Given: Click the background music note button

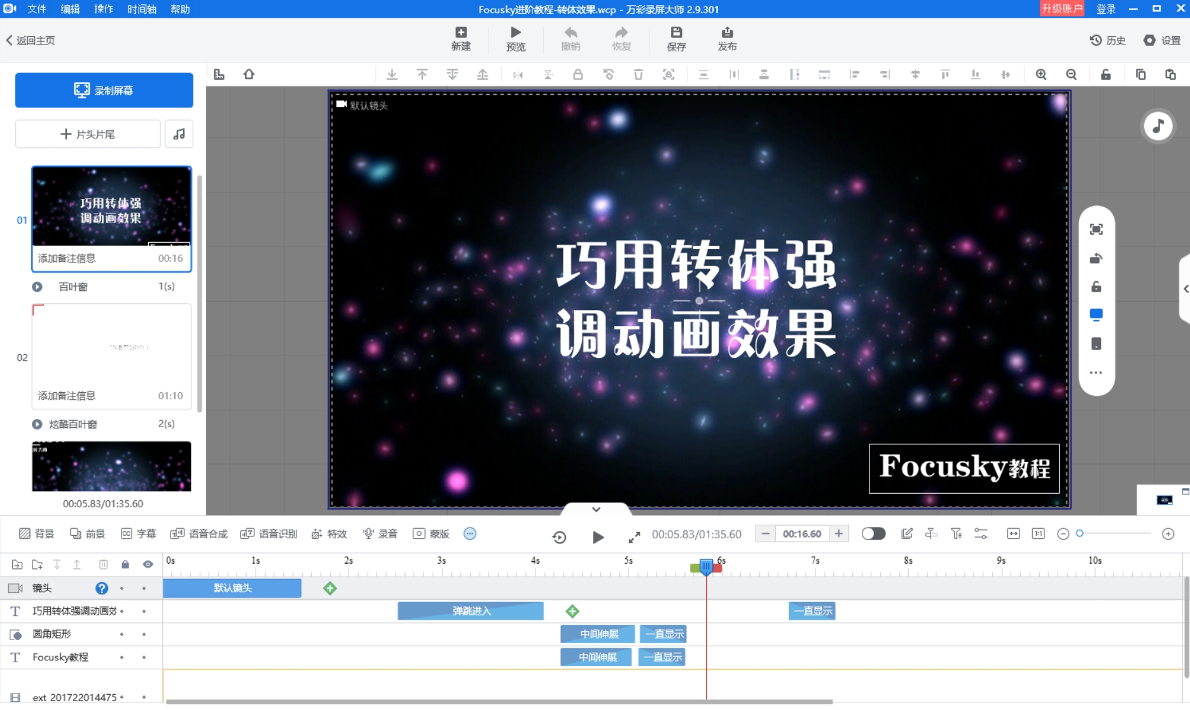Looking at the screenshot, I should coord(1158,126).
